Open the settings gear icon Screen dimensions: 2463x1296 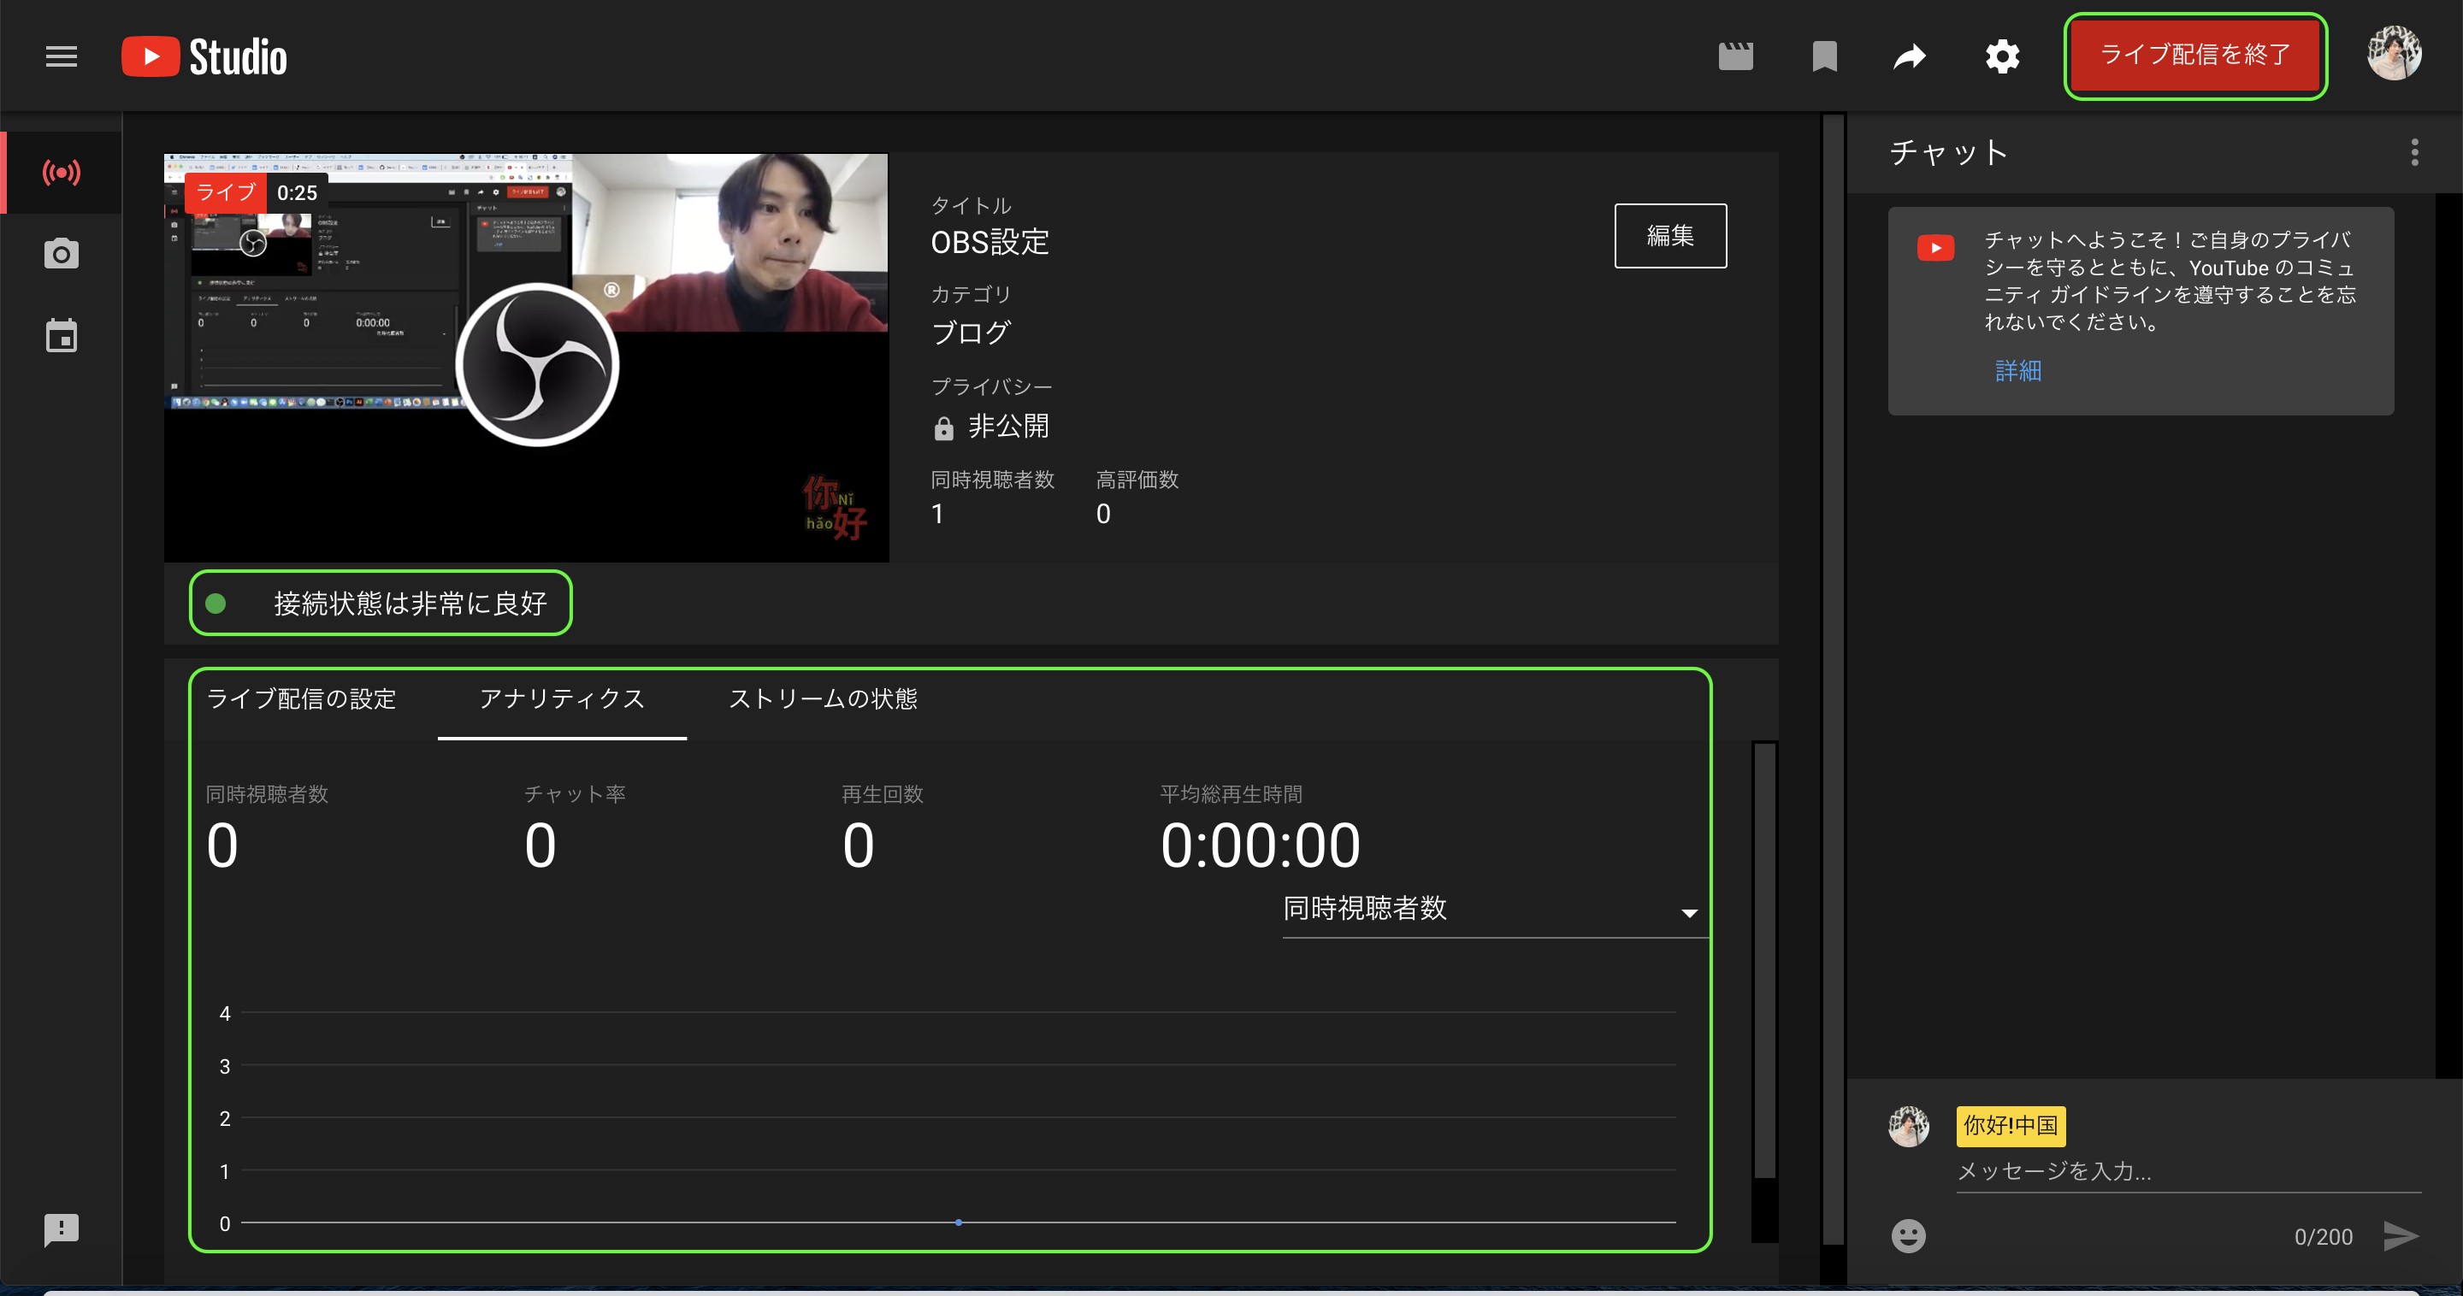point(2002,56)
